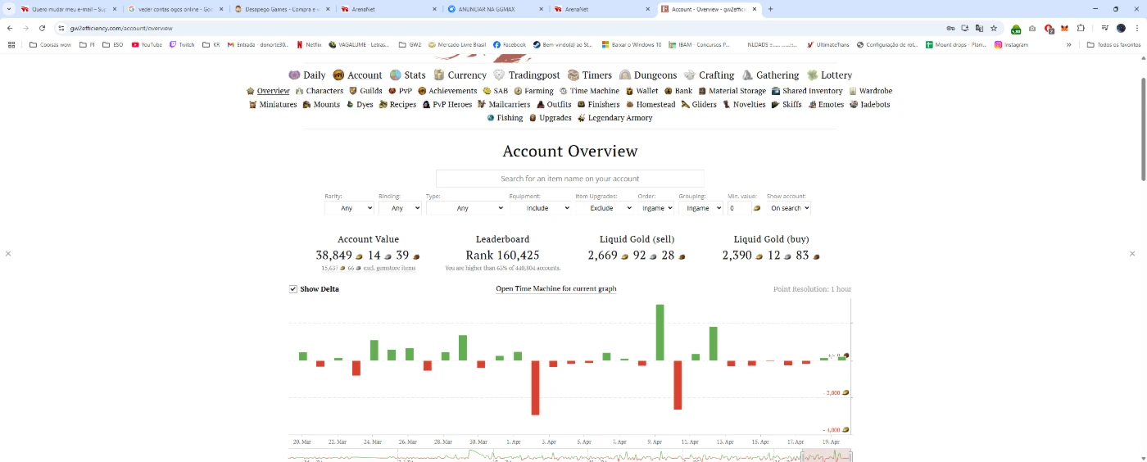Image resolution: width=1147 pixels, height=462 pixels.
Task: Click the Mailcarriers icon
Action: pos(482,104)
